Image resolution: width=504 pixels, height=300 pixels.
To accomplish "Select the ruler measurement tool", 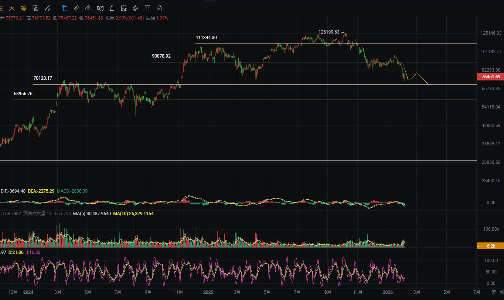I will pyautogui.click(x=76, y=8).
